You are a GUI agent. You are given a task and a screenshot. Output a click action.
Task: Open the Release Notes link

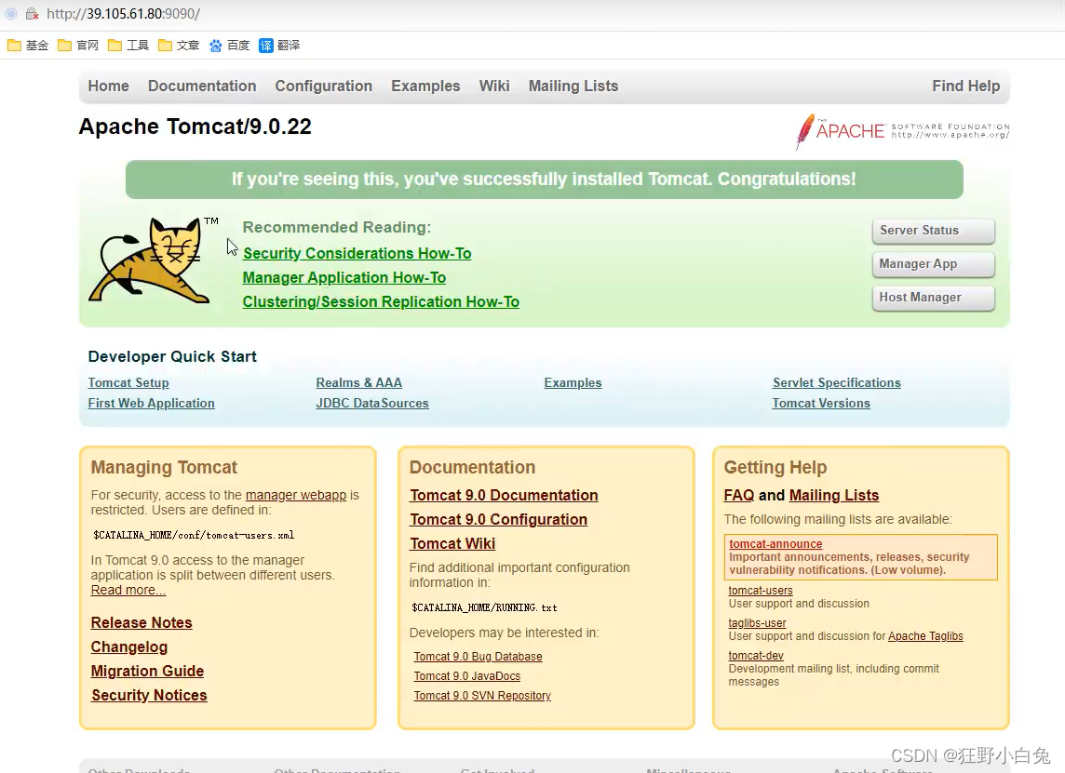(142, 623)
